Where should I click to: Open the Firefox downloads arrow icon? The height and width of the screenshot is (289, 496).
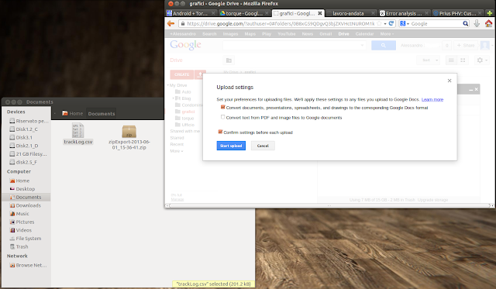click(x=477, y=23)
